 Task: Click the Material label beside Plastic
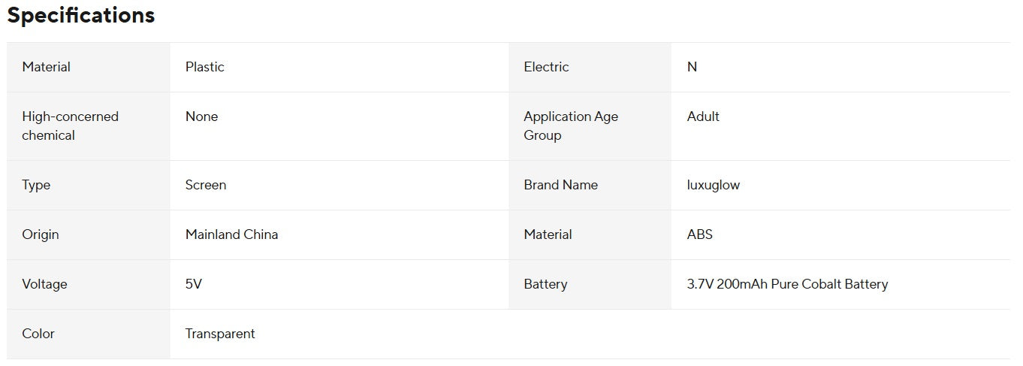(46, 67)
